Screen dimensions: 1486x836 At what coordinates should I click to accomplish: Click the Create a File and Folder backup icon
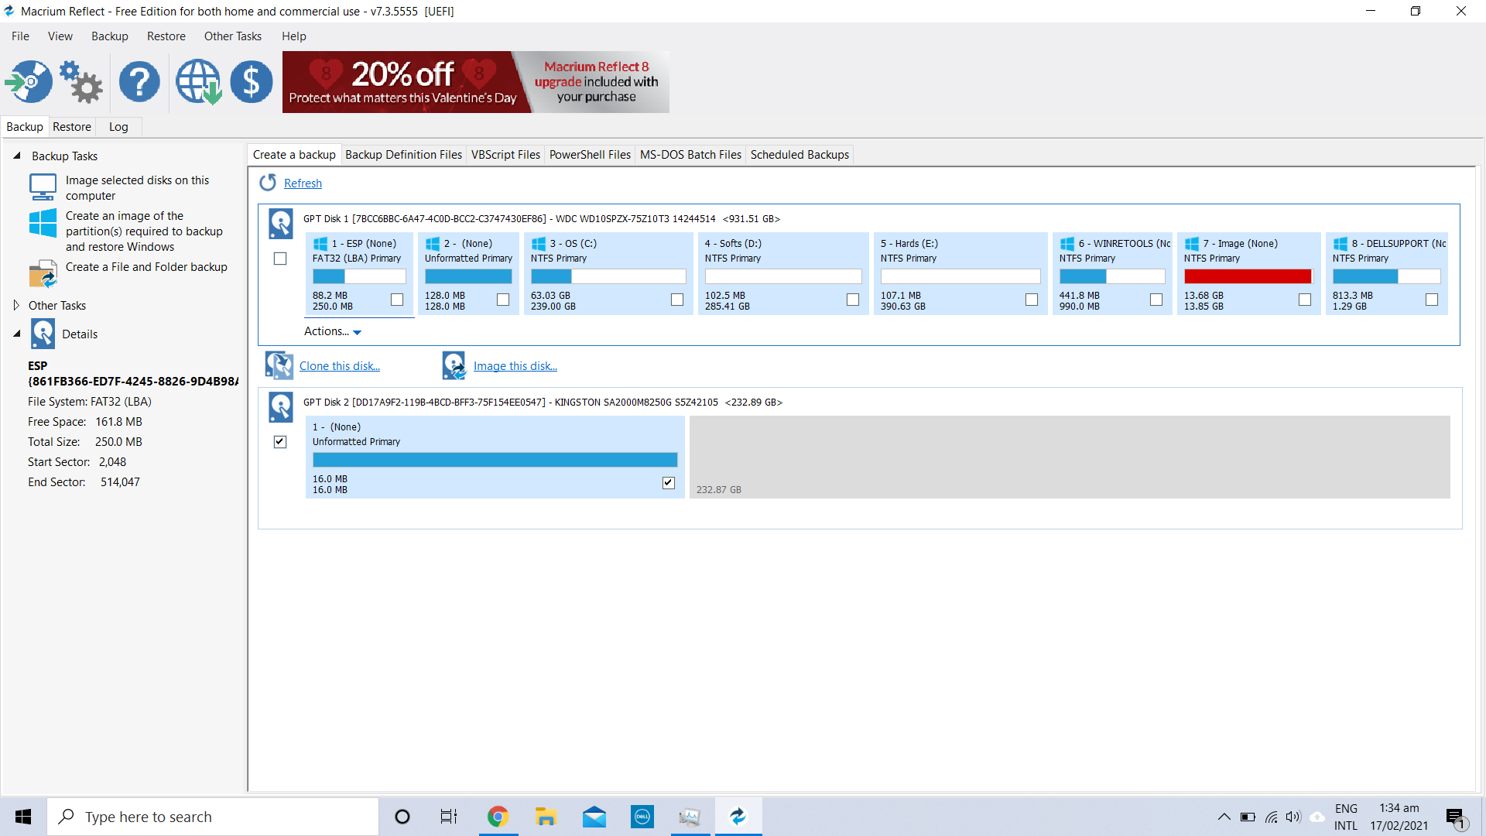pyautogui.click(x=43, y=273)
